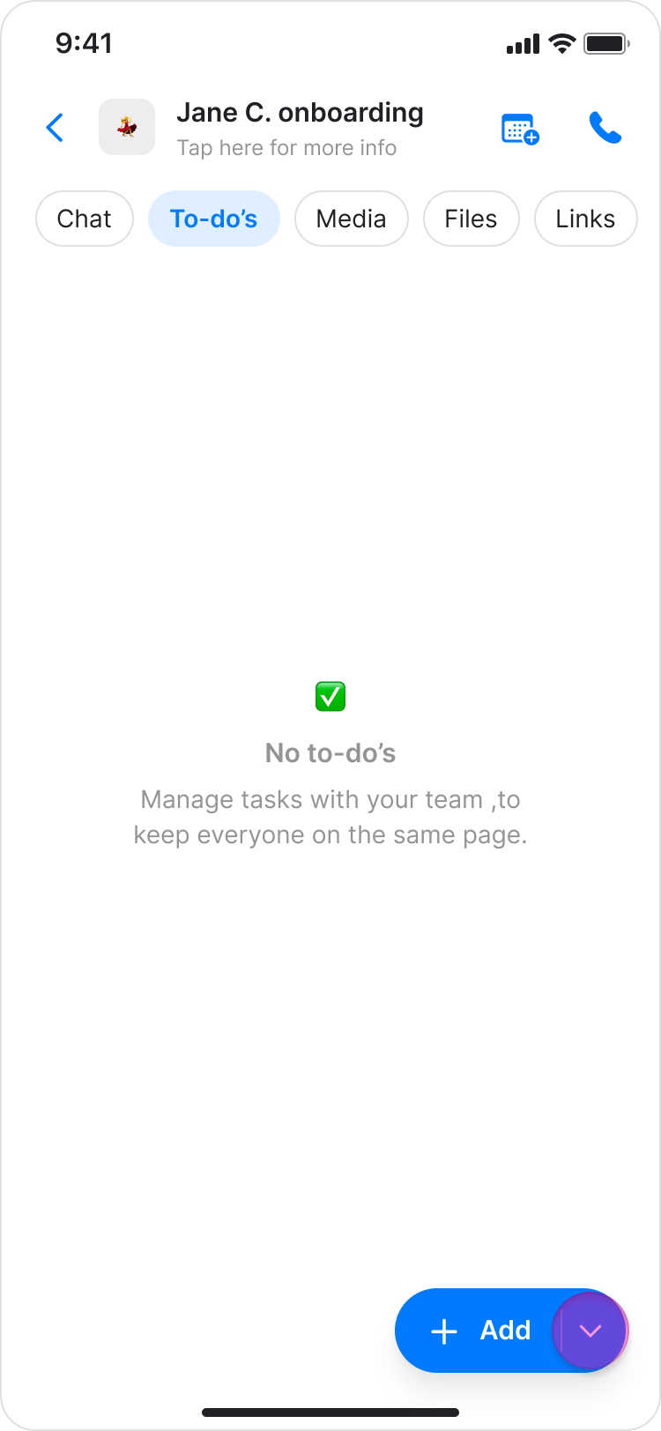Open the dancer emoji group avatar
Viewport: 661px width, 1431px height.
[127, 127]
